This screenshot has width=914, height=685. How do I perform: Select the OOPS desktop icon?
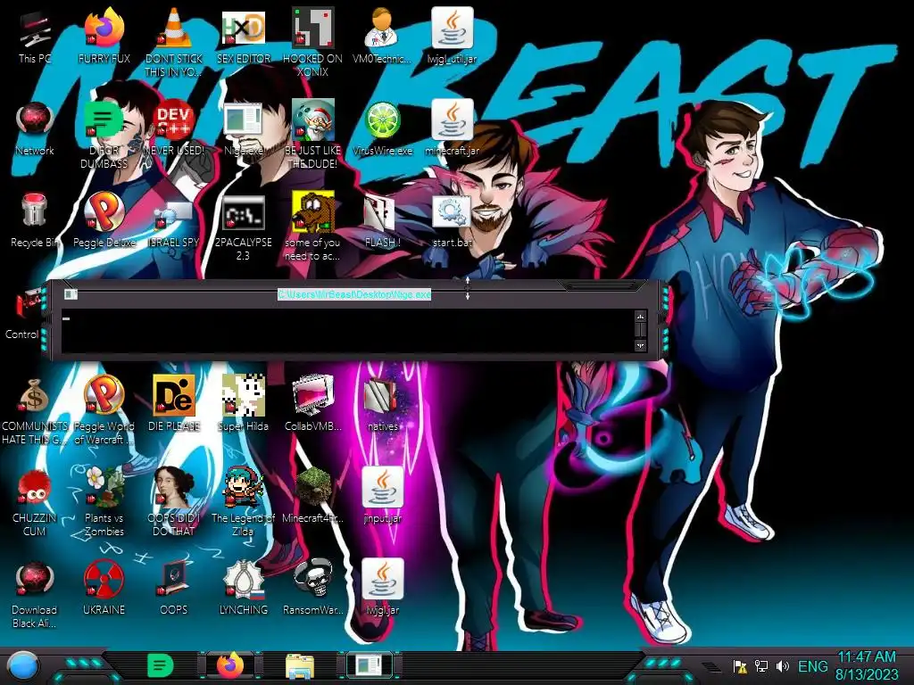pyautogui.click(x=174, y=589)
